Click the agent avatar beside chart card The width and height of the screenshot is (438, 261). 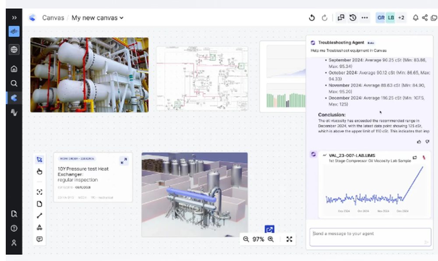point(314,155)
